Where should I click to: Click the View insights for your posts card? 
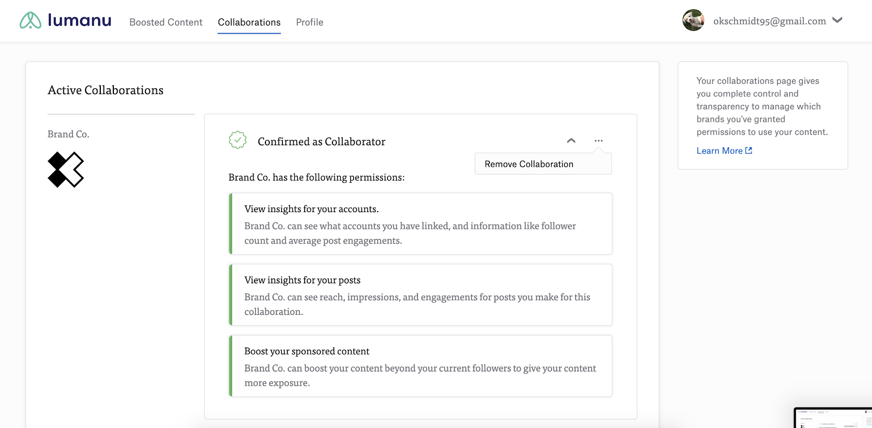pyautogui.click(x=421, y=295)
